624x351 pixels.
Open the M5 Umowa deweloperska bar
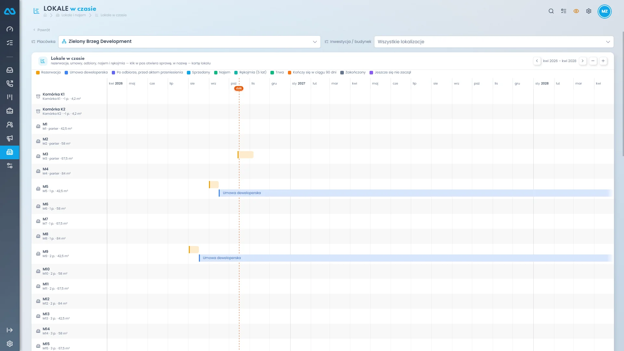click(x=416, y=193)
